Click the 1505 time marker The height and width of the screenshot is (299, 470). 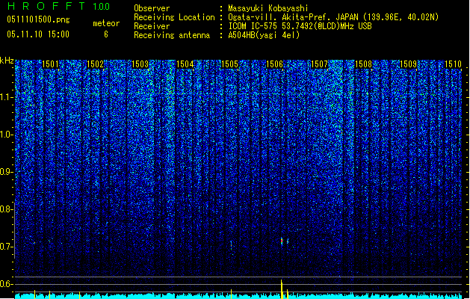coord(229,64)
